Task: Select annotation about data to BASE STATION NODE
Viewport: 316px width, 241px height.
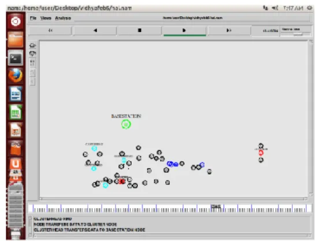Action: point(90,230)
